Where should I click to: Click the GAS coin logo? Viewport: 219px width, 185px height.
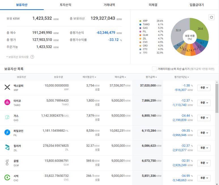[7, 117]
